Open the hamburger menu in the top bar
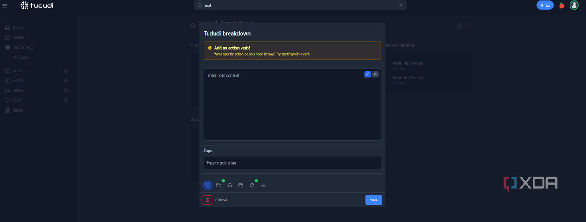This screenshot has width=586, height=222. [x=5, y=5]
